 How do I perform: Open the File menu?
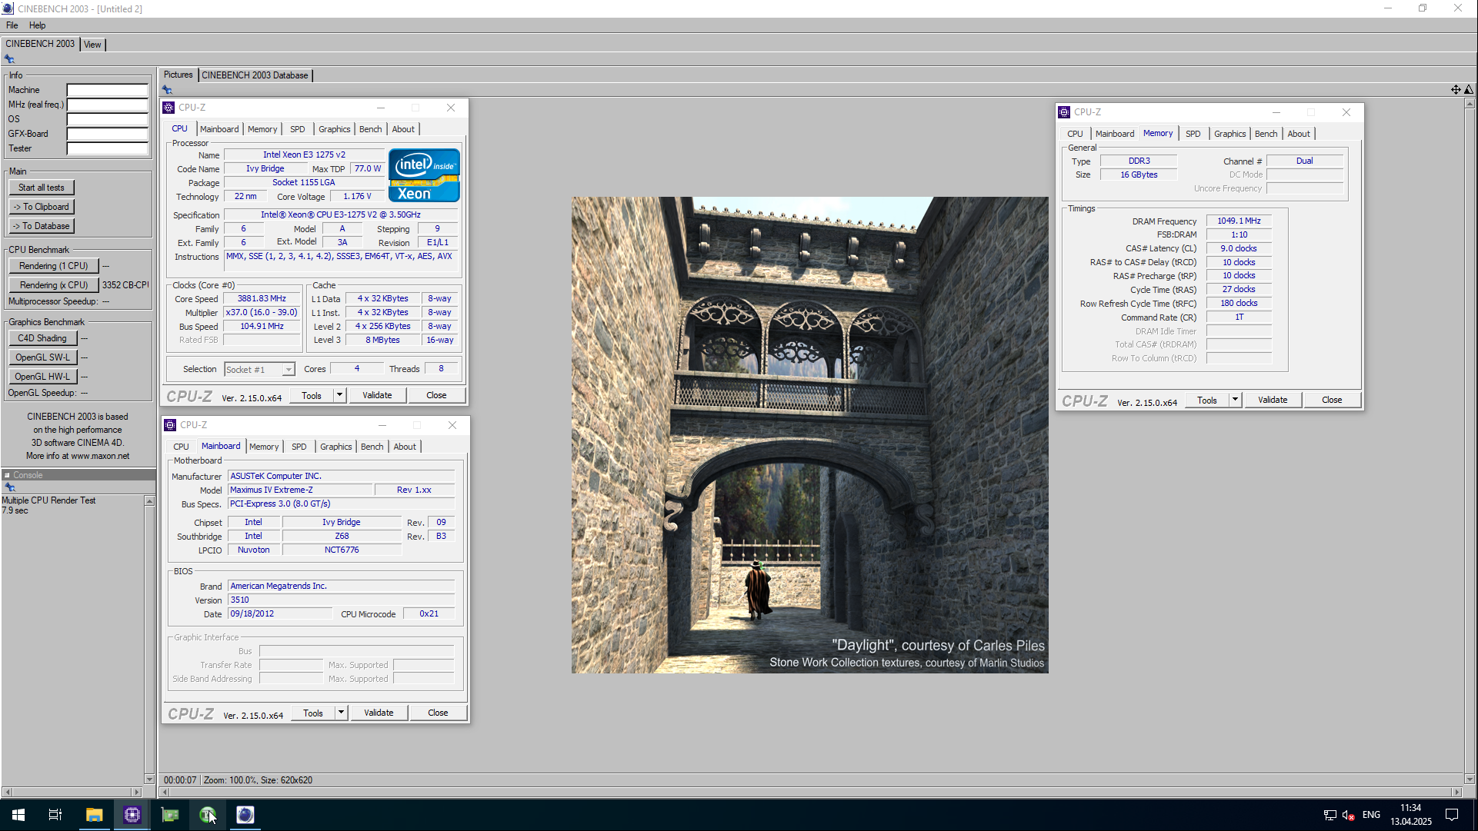[x=12, y=25]
